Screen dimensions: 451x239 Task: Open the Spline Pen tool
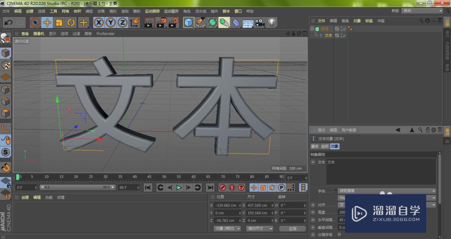coord(201,23)
